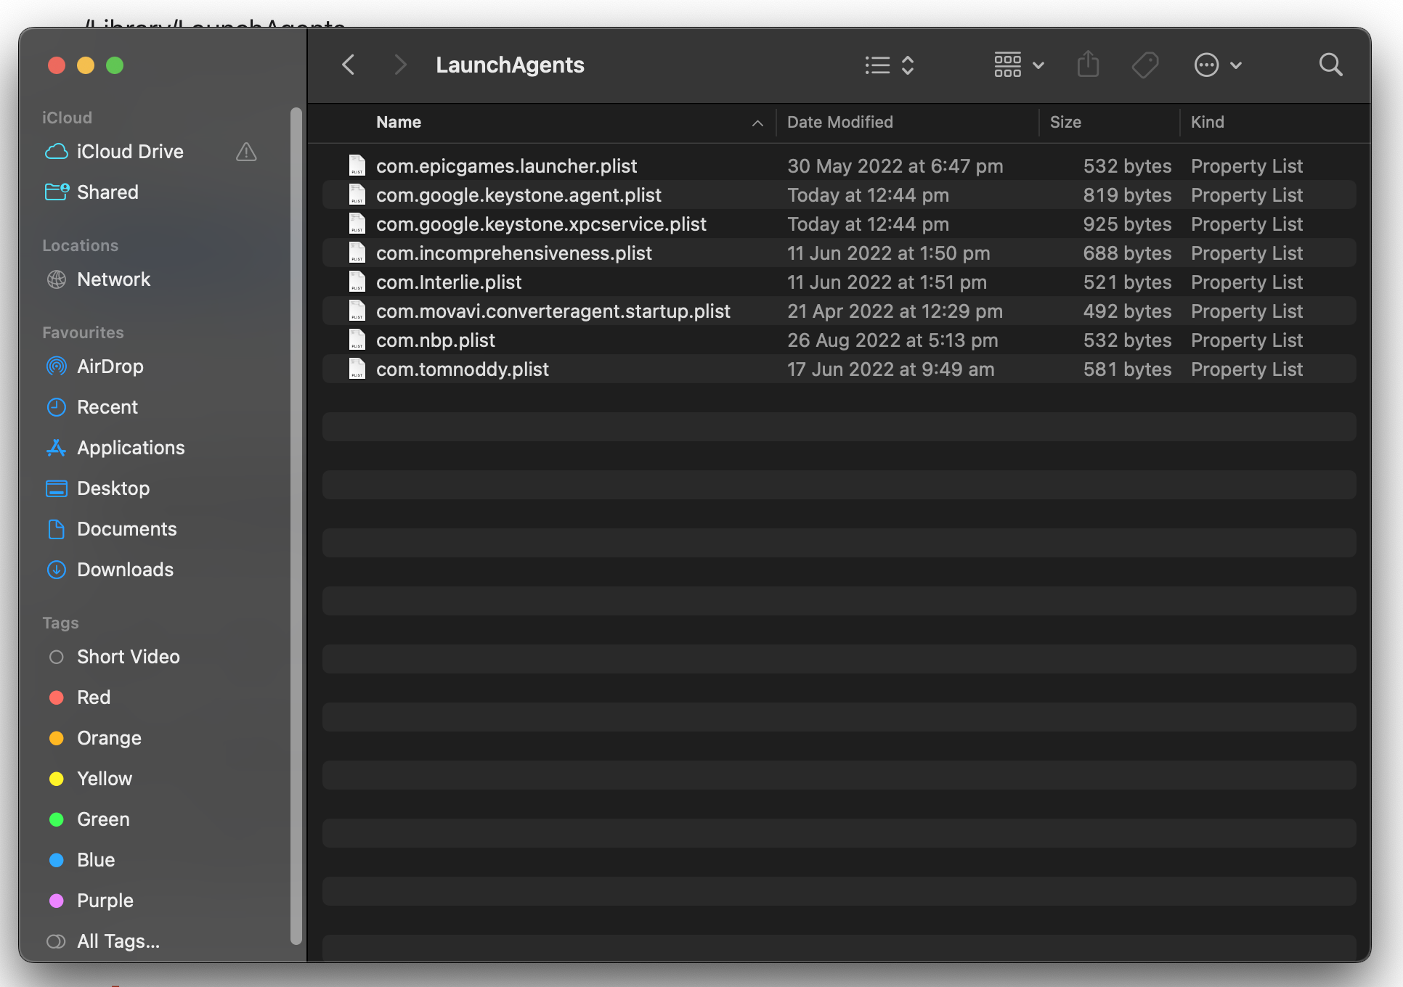
Task: Select Network under Locations
Action: click(x=113, y=279)
